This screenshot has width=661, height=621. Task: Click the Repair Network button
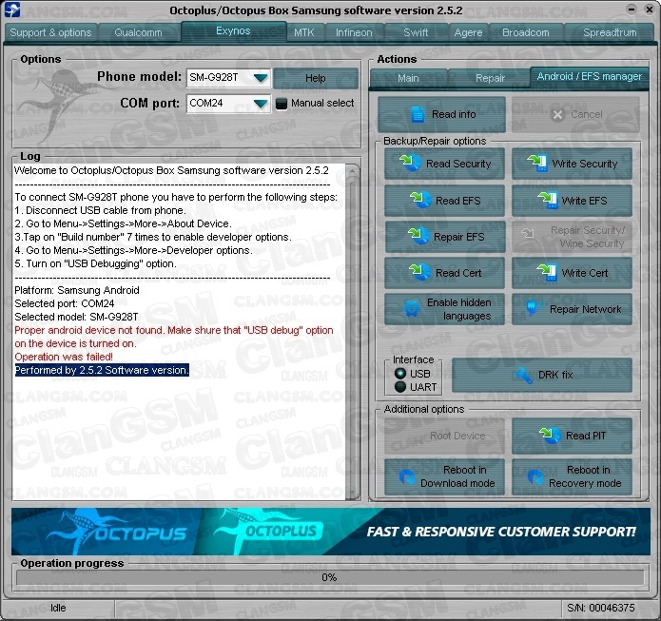(x=572, y=309)
